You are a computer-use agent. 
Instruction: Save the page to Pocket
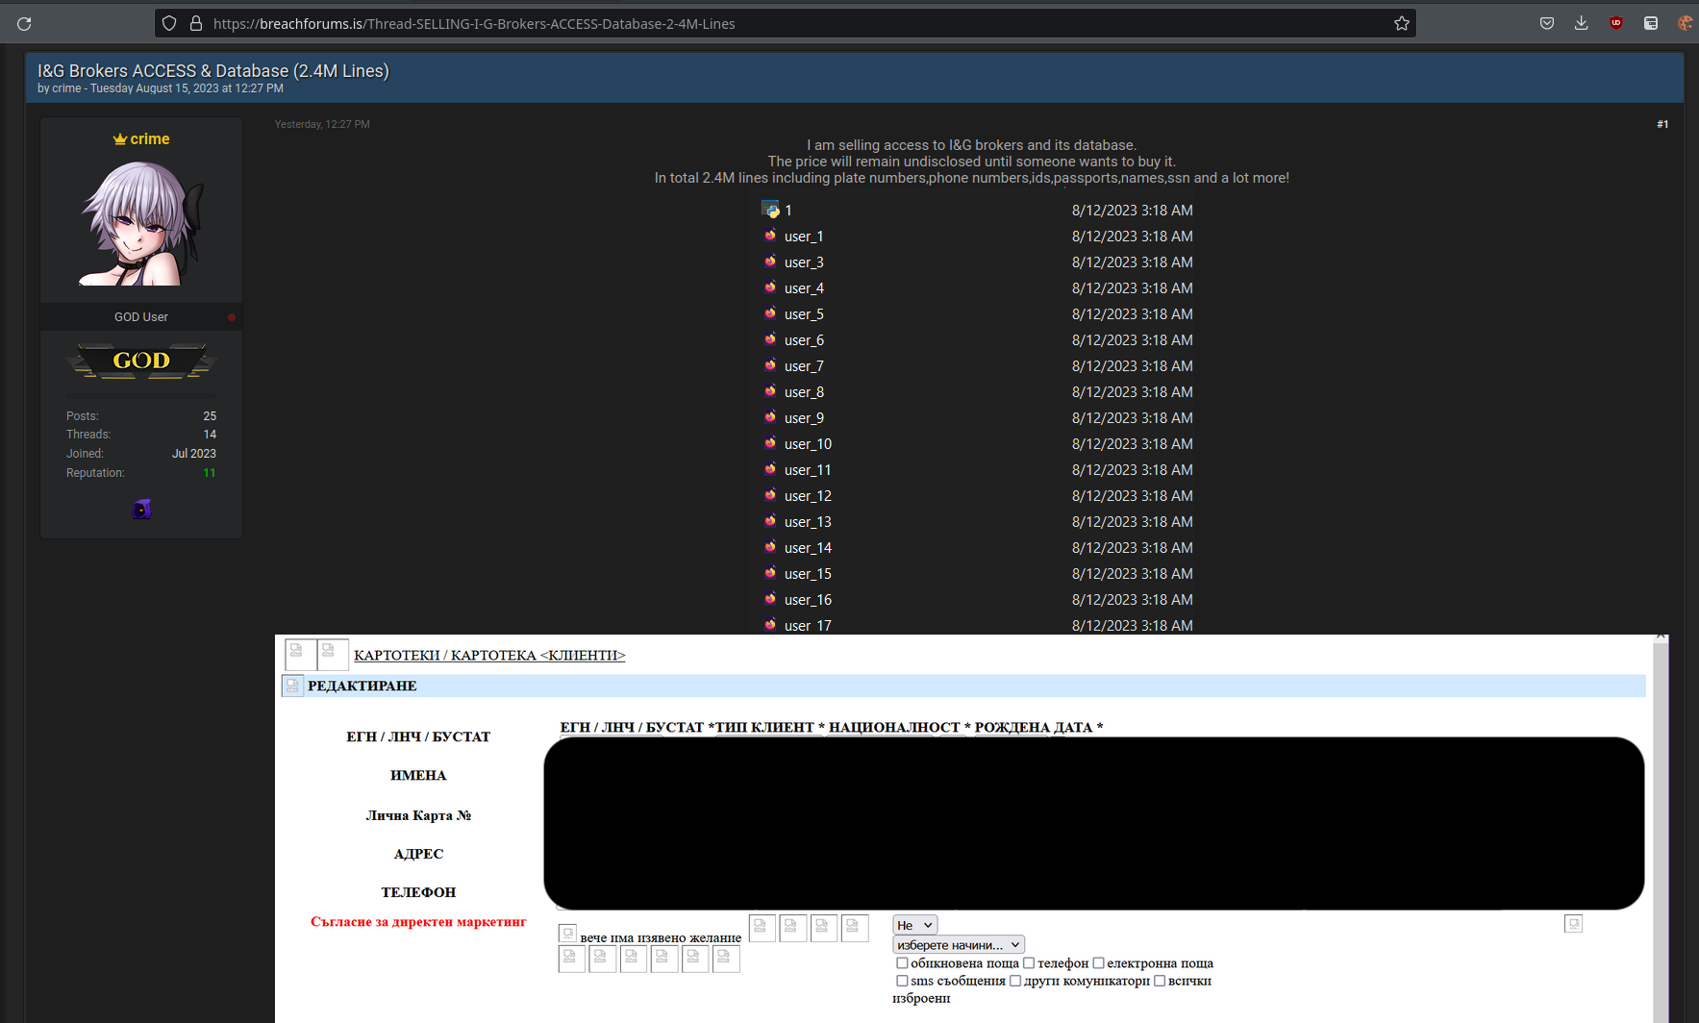1546,23
